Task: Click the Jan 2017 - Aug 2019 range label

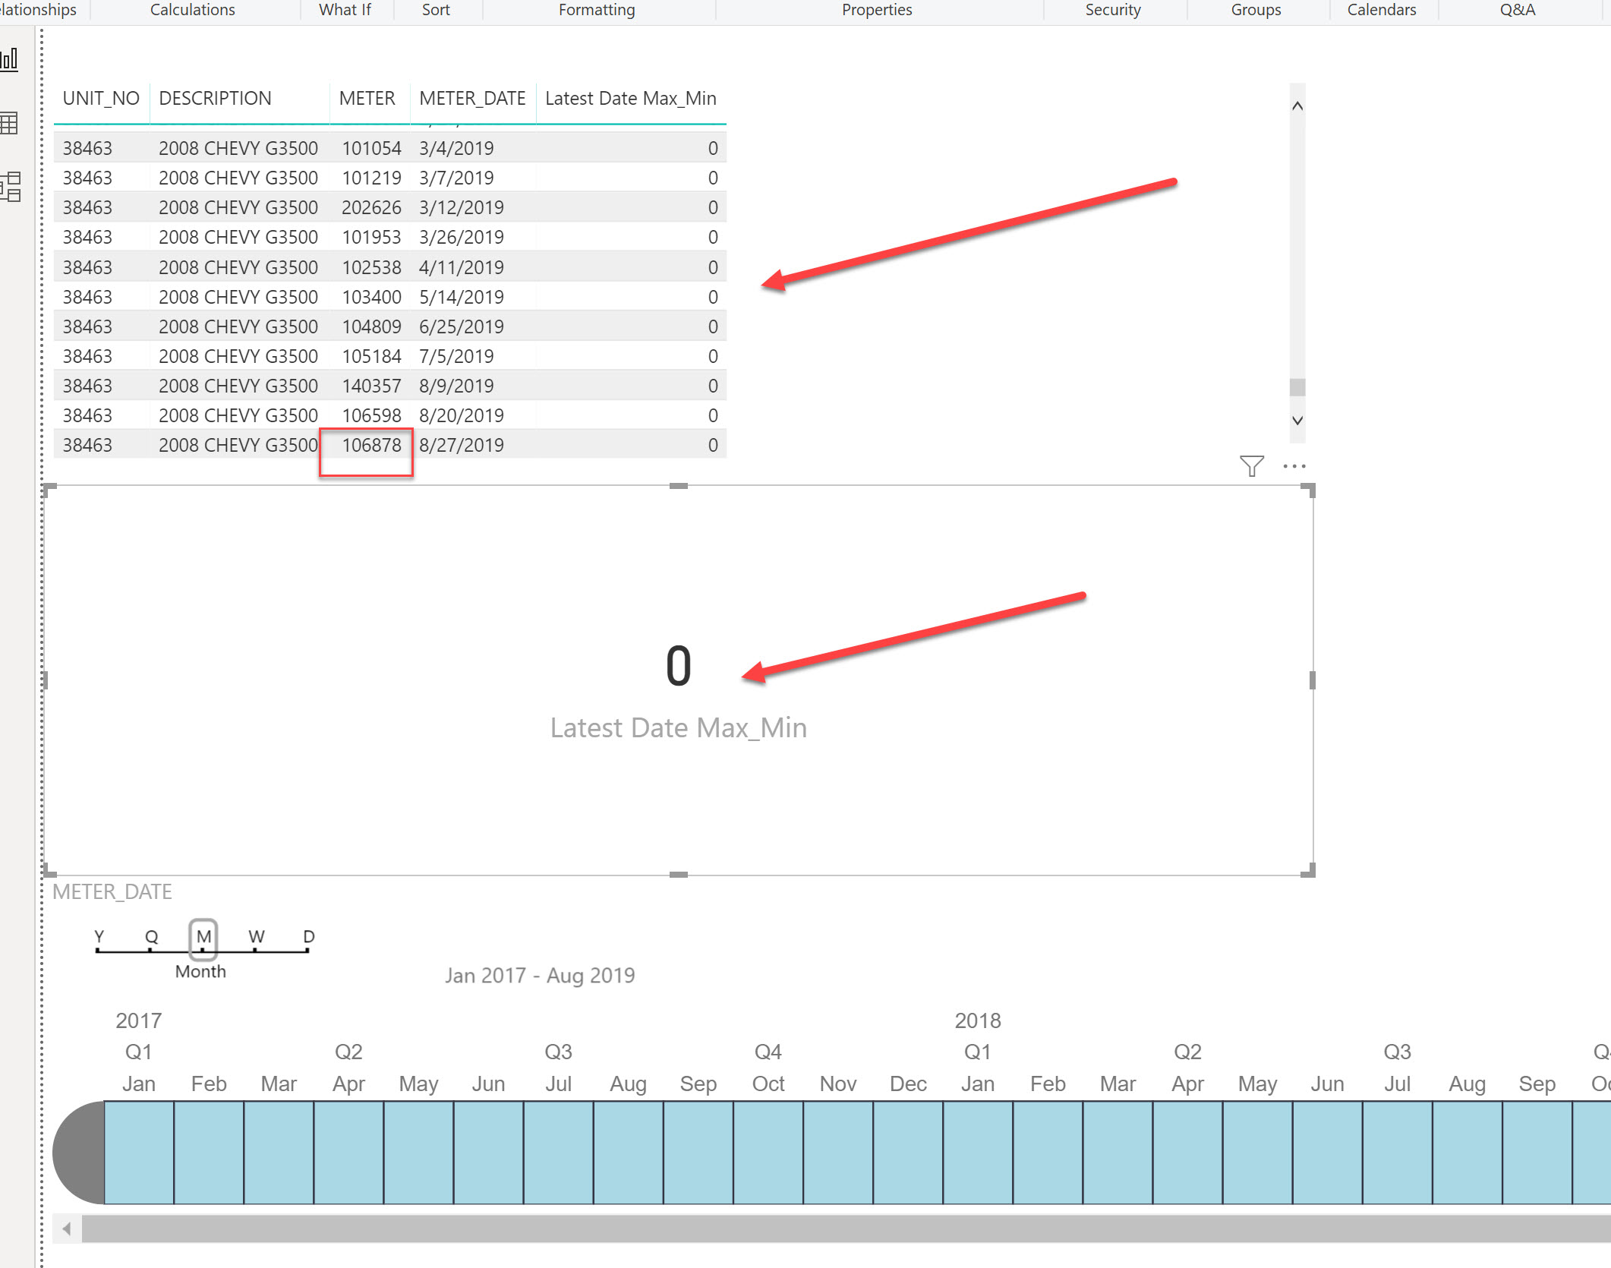Action: click(540, 976)
